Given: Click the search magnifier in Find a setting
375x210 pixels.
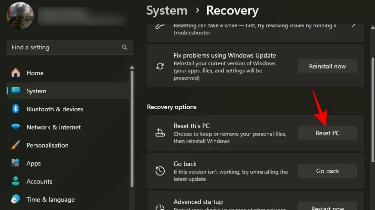Looking at the screenshot, I should [x=125, y=47].
